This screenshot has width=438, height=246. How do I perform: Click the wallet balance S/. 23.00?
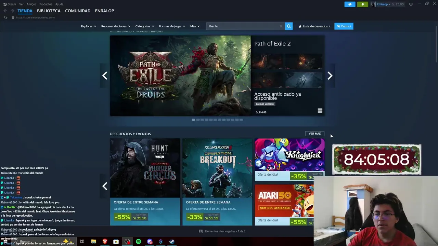(398, 4)
